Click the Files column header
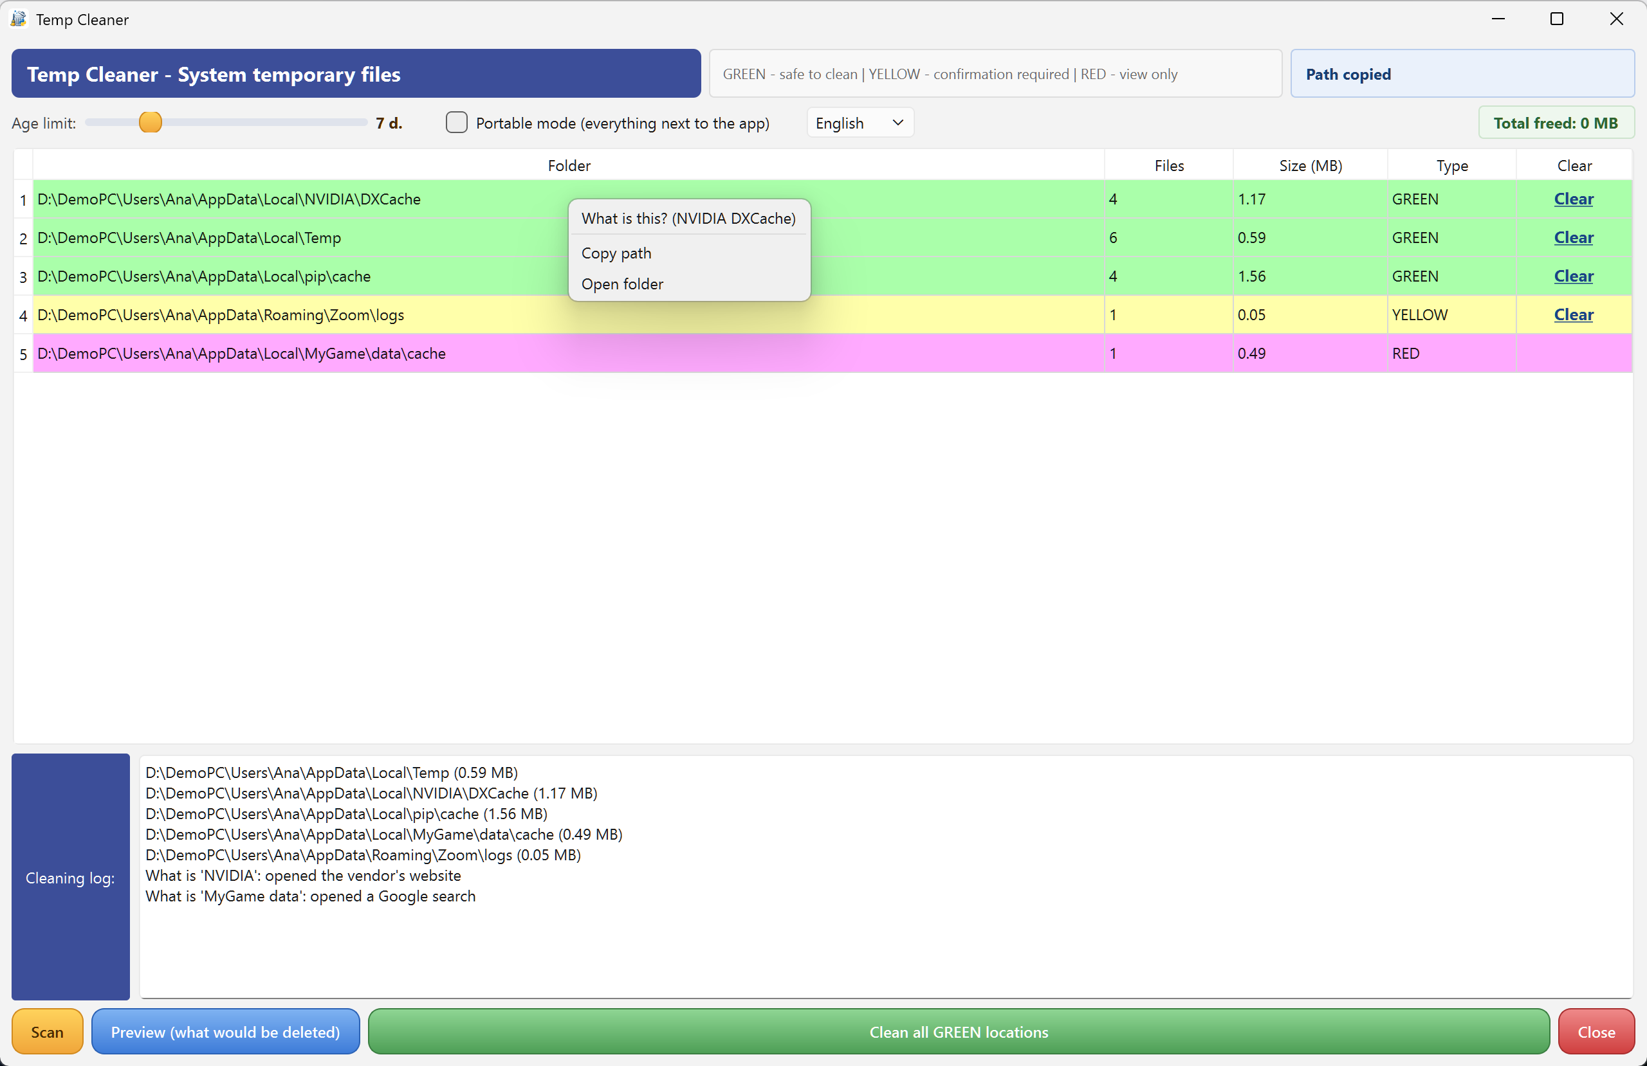The image size is (1647, 1066). (1169, 165)
